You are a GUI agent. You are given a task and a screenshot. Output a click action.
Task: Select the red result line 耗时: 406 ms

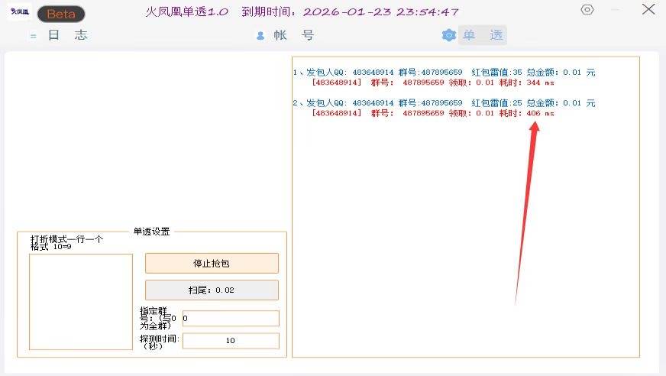click(x=433, y=113)
